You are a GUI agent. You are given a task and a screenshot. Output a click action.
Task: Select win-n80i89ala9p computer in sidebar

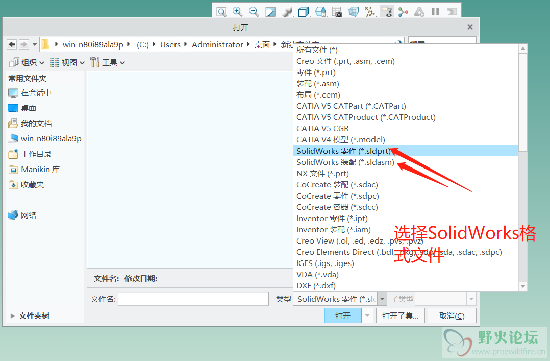click(x=45, y=139)
